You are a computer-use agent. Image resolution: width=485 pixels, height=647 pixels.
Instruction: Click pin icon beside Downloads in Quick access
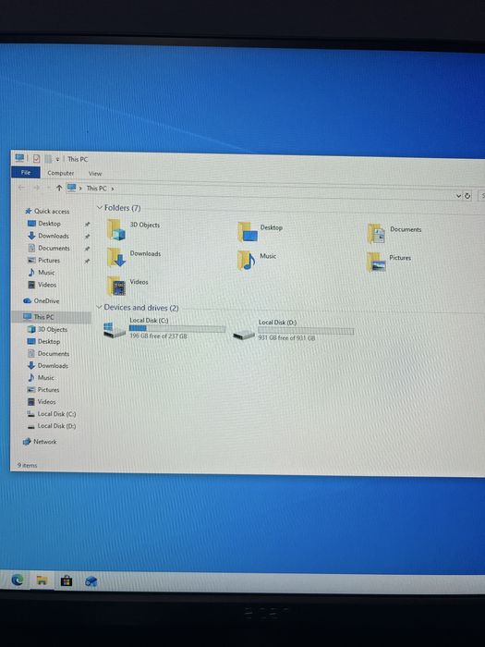(87, 237)
